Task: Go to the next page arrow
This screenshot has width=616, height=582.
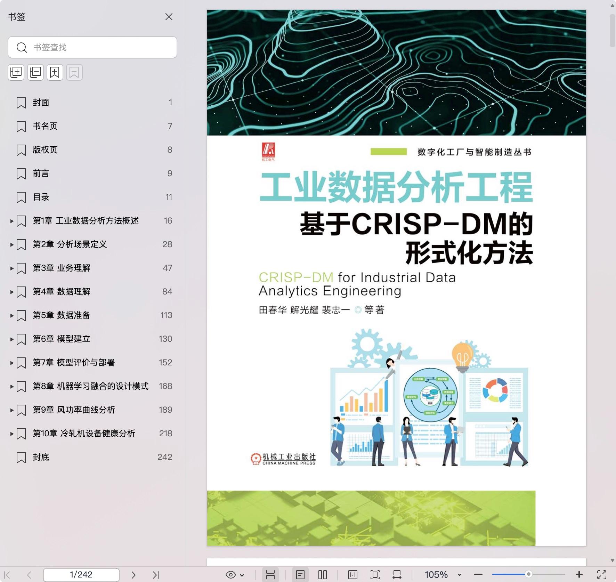Action: tap(133, 575)
